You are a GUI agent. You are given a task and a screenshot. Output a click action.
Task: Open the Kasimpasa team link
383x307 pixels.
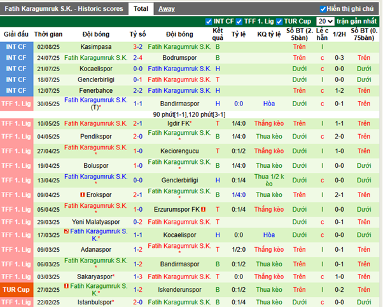[x=96, y=47]
